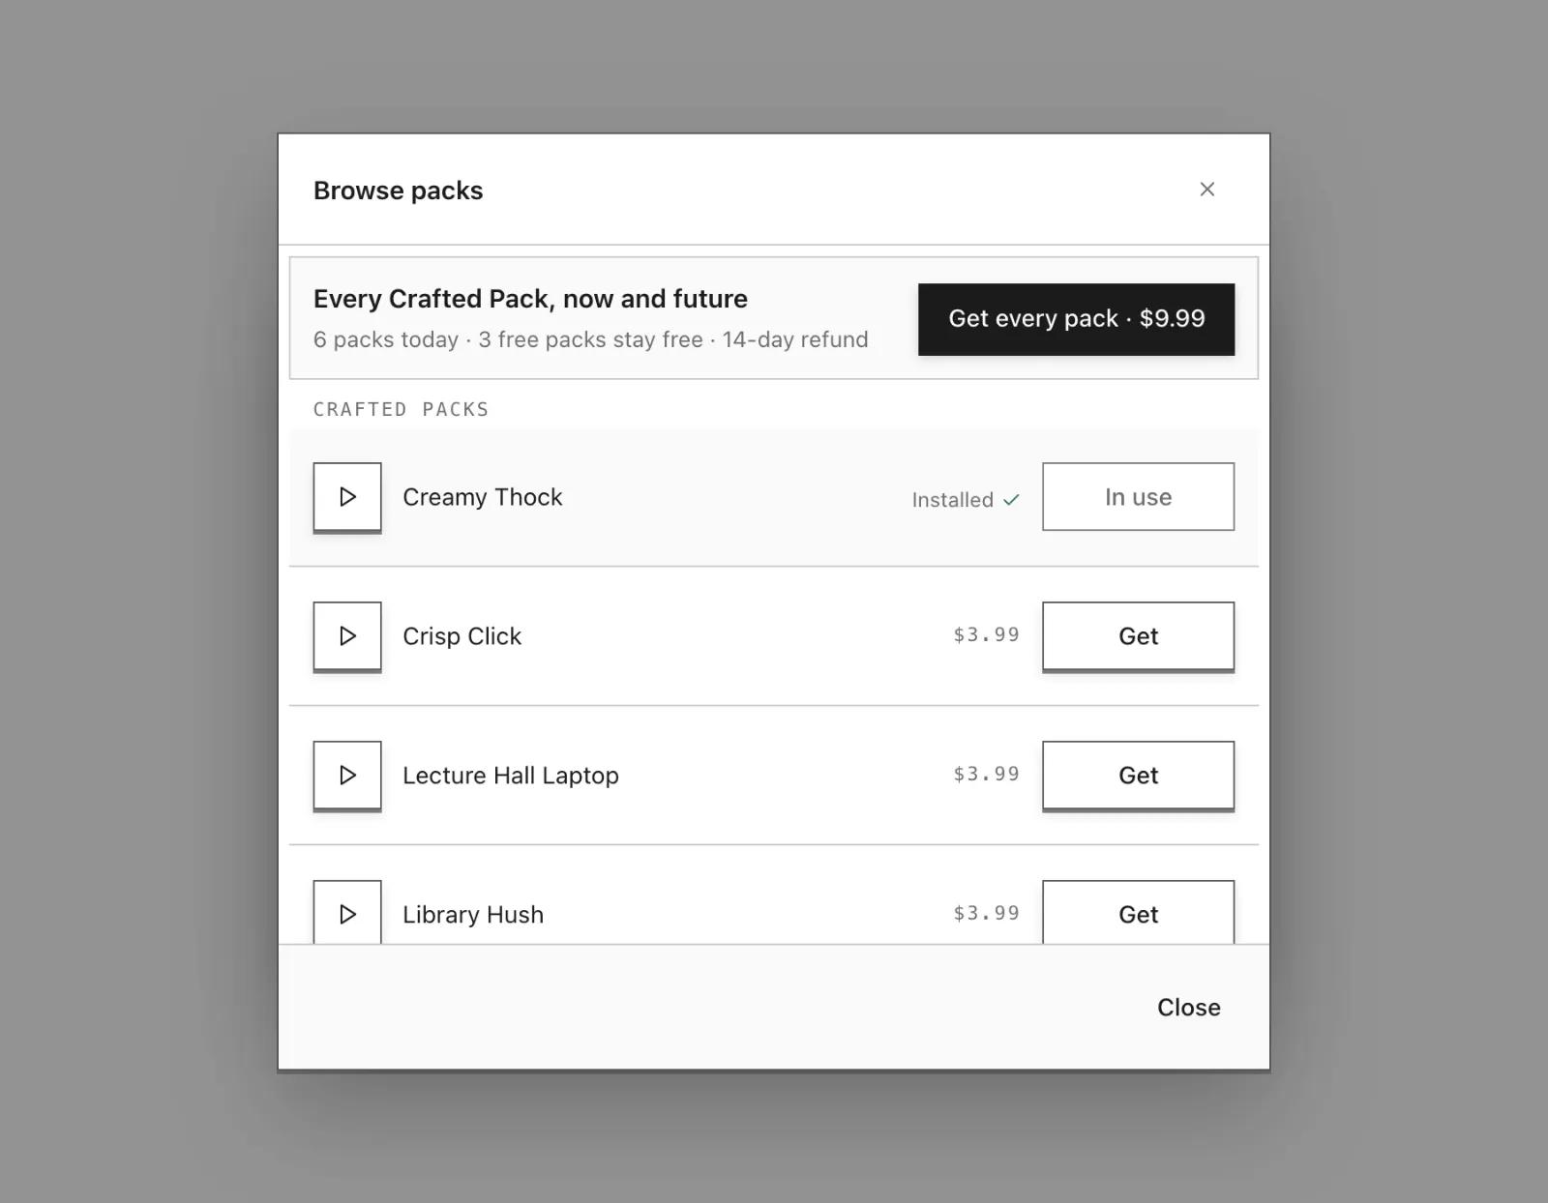Dismiss dialog with the X icon
This screenshot has height=1203, width=1548.
coord(1206,190)
